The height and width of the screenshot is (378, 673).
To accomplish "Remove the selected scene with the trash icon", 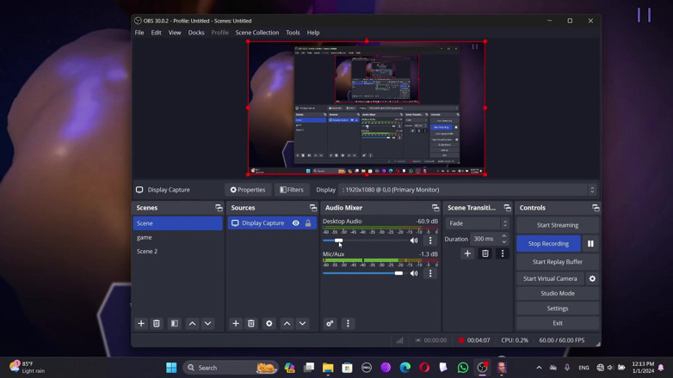I will (x=157, y=324).
